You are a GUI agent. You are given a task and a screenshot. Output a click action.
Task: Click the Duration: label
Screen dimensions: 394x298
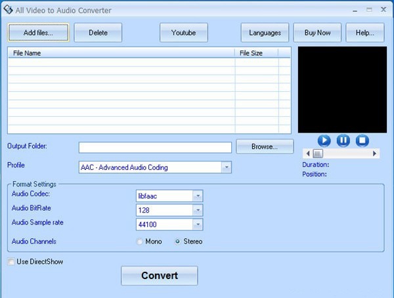click(316, 165)
